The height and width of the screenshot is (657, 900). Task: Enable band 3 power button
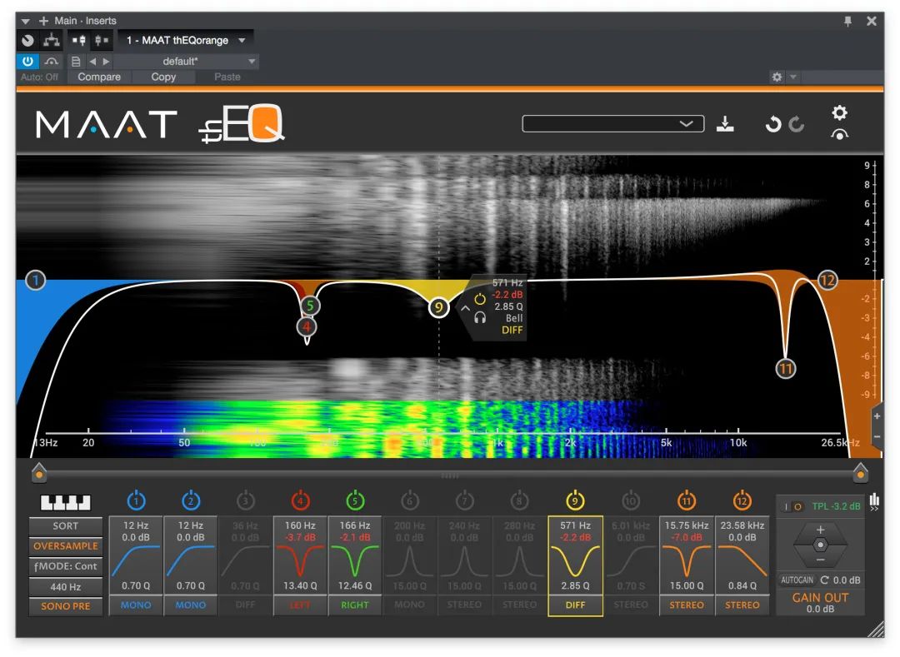(245, 500)
